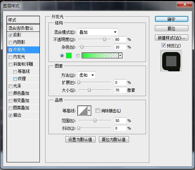The height and width of the screenshot is (170, 195).
Task: Click 复位为默认值 button
Action: pyautogui.click(x=114, y=140)
